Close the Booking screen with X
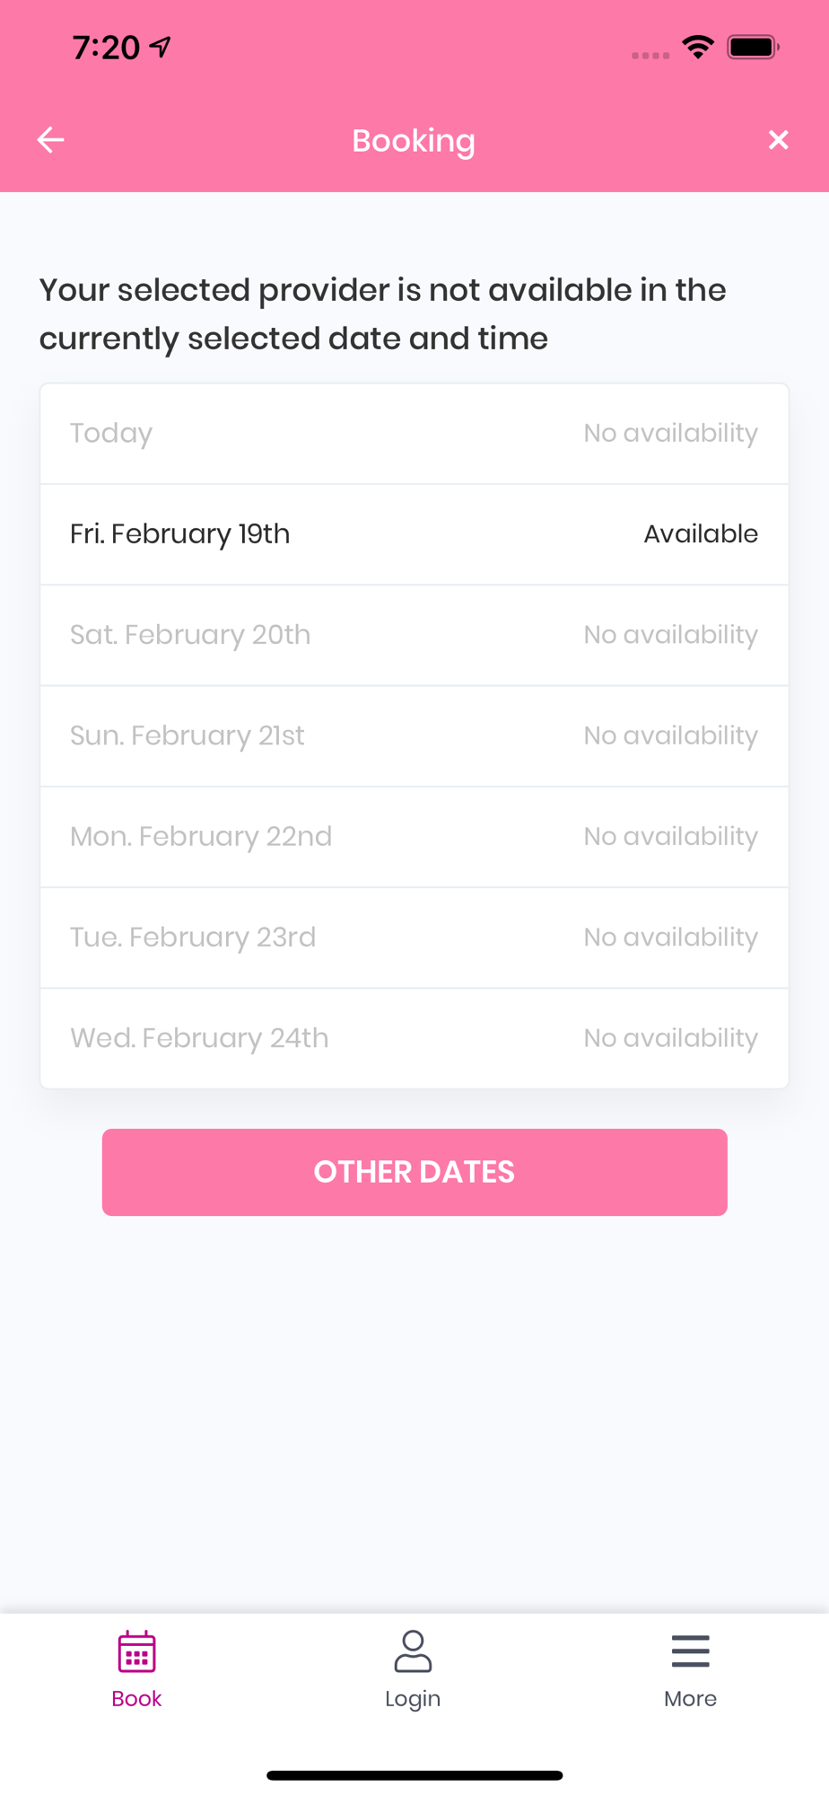The width and height of the screenshot is (829, 1796). click(x=778, y=140)
